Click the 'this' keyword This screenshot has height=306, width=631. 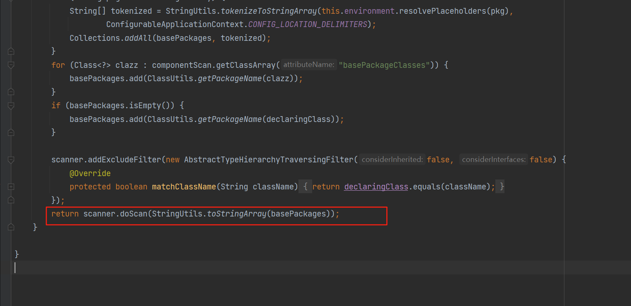click(331, 11)
